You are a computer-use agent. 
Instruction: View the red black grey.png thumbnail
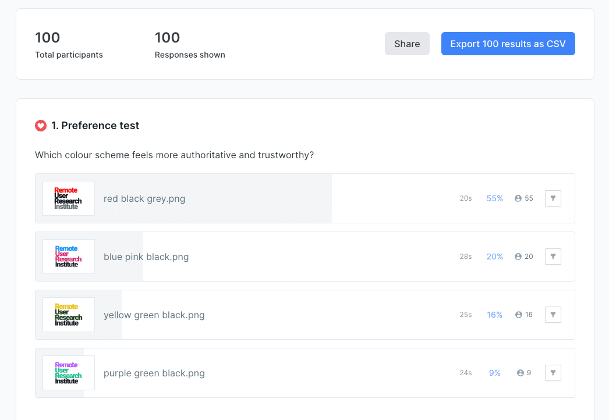68,198
